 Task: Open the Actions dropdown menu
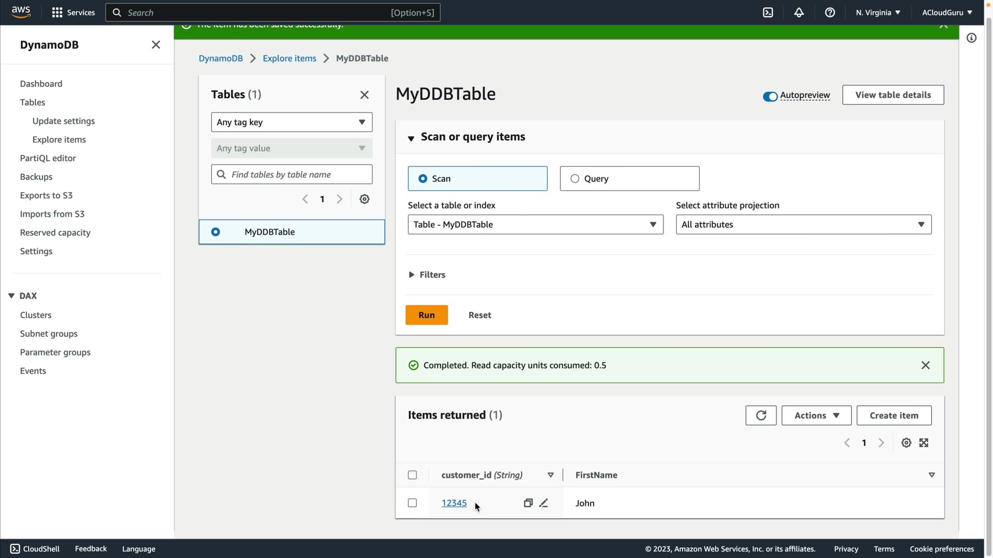tap(816, 415)
